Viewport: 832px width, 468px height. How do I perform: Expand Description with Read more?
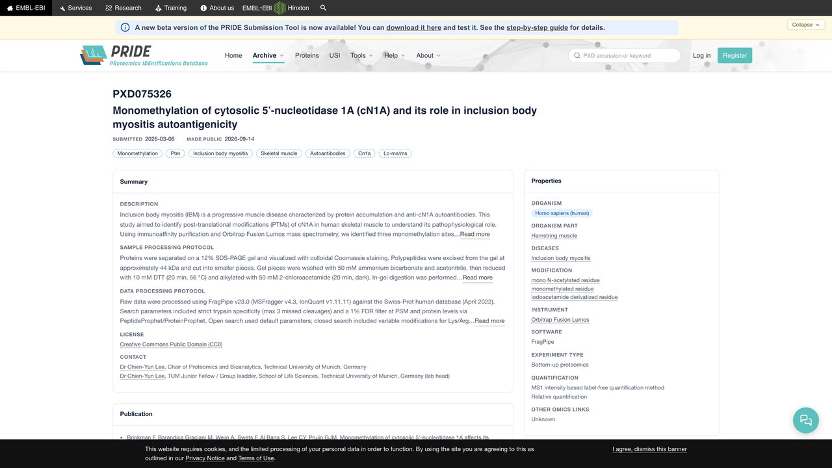click(x=474, y=234)
